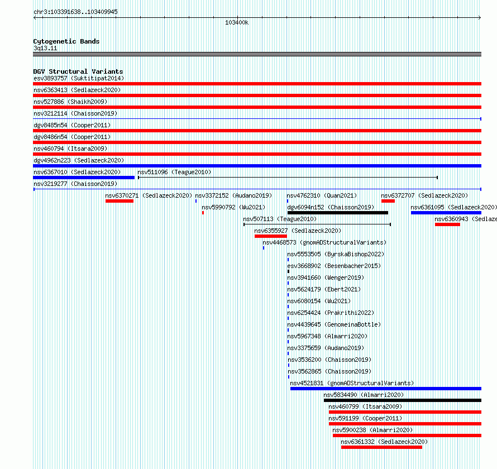This screenshot has width=497, height=469.
Task: Select nsv6355927 (Sedlazeck2020) label
Action: (x=298, y=231)
